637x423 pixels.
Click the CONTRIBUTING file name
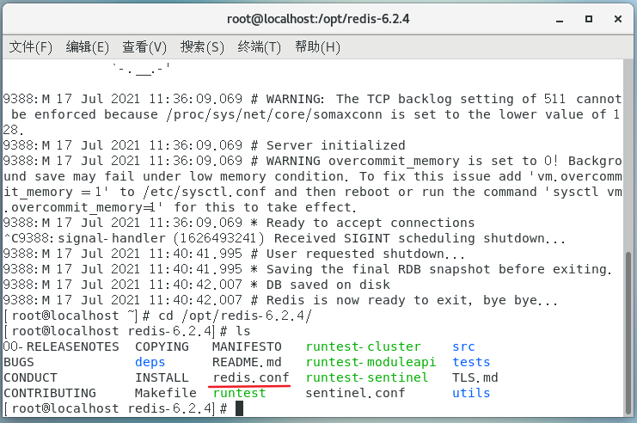(50, 393)
